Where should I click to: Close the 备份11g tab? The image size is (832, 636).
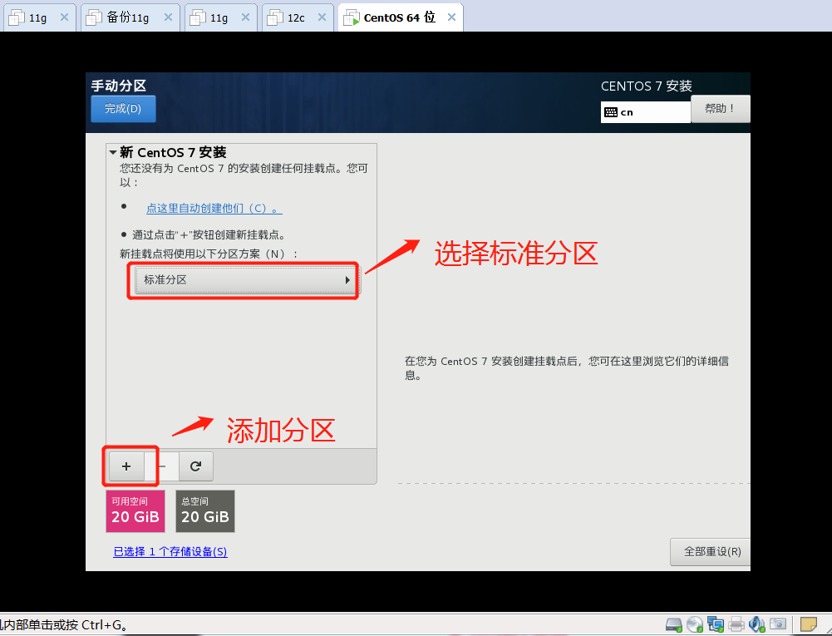[168, 17]
